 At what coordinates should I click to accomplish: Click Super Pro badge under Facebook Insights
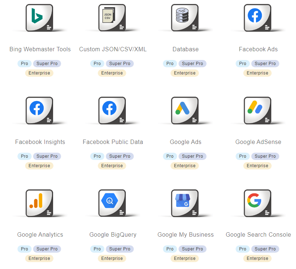tap(47, 156)
